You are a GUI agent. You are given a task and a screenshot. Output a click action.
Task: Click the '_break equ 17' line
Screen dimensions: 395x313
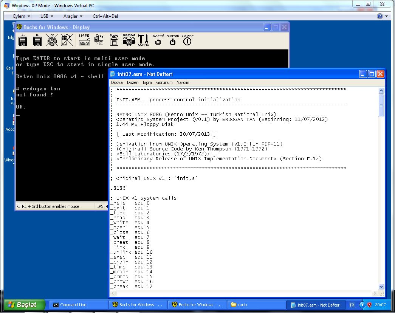(132, 287)
